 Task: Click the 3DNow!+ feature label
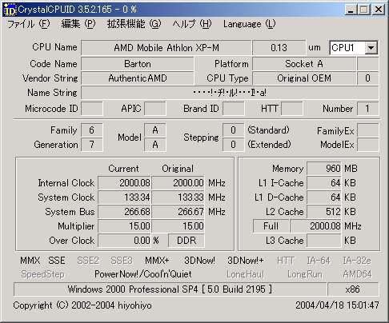coord(246,261)
